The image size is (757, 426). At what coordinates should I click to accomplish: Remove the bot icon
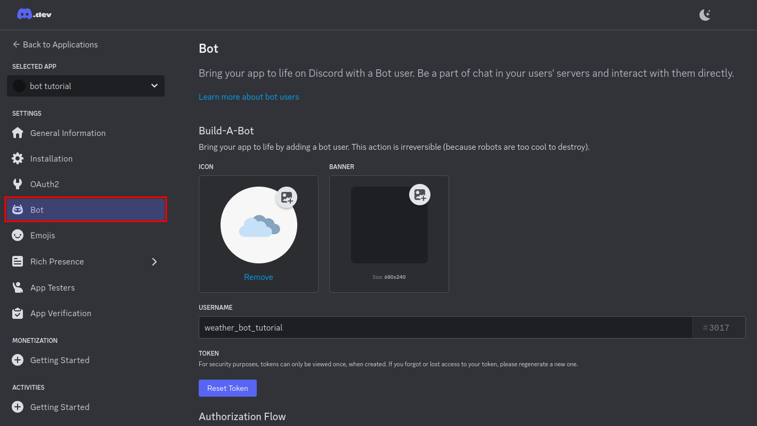[258, 277]
